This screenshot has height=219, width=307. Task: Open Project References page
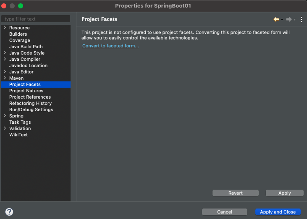pos(30,97)
